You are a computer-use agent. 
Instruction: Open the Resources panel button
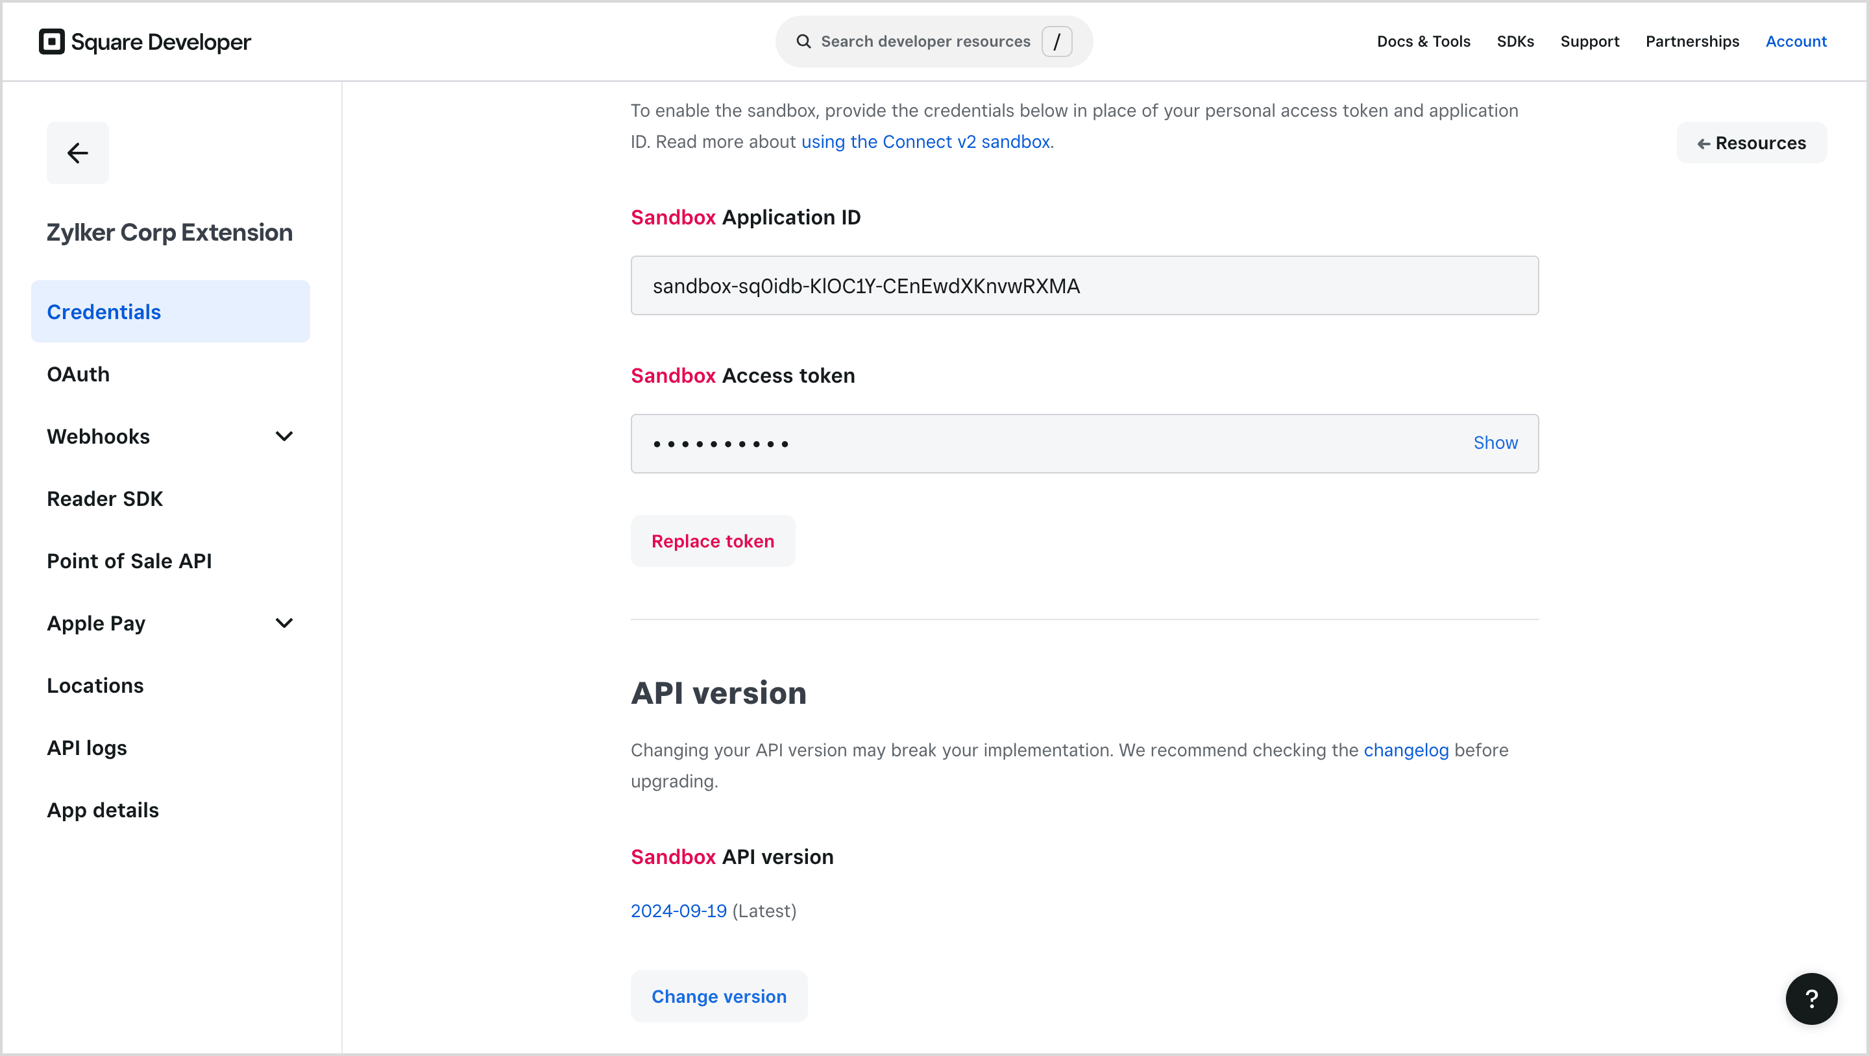(x=1752, y=143)
